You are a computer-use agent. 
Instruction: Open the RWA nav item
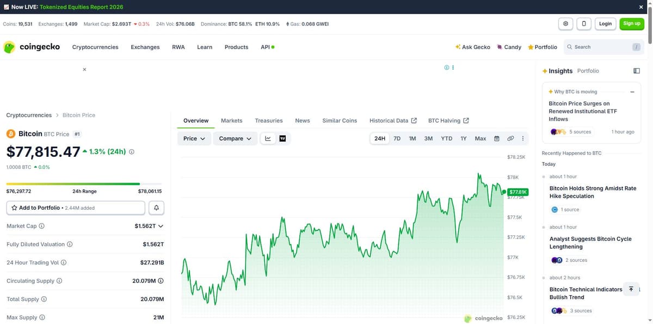coord(178,47)
